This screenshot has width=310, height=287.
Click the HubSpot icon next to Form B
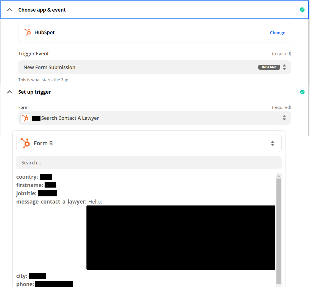point(25,143)
